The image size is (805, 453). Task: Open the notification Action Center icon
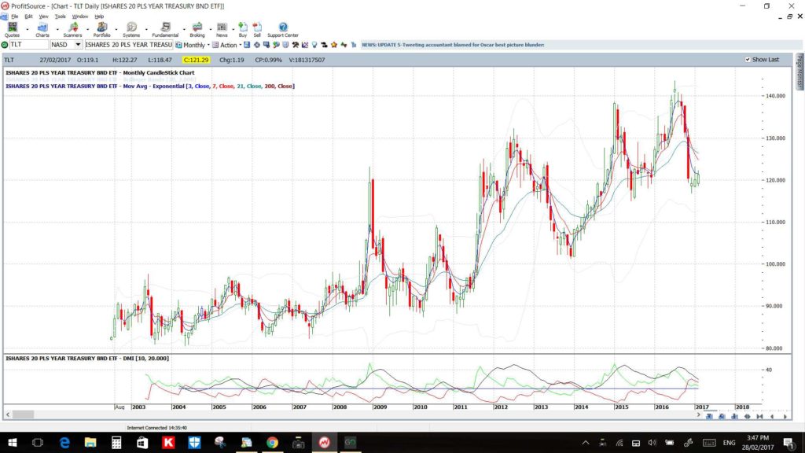(788, 443)
